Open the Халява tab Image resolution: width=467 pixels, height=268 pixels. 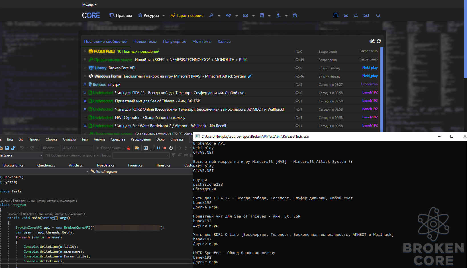pyautogui.click(x=224, y=41)
